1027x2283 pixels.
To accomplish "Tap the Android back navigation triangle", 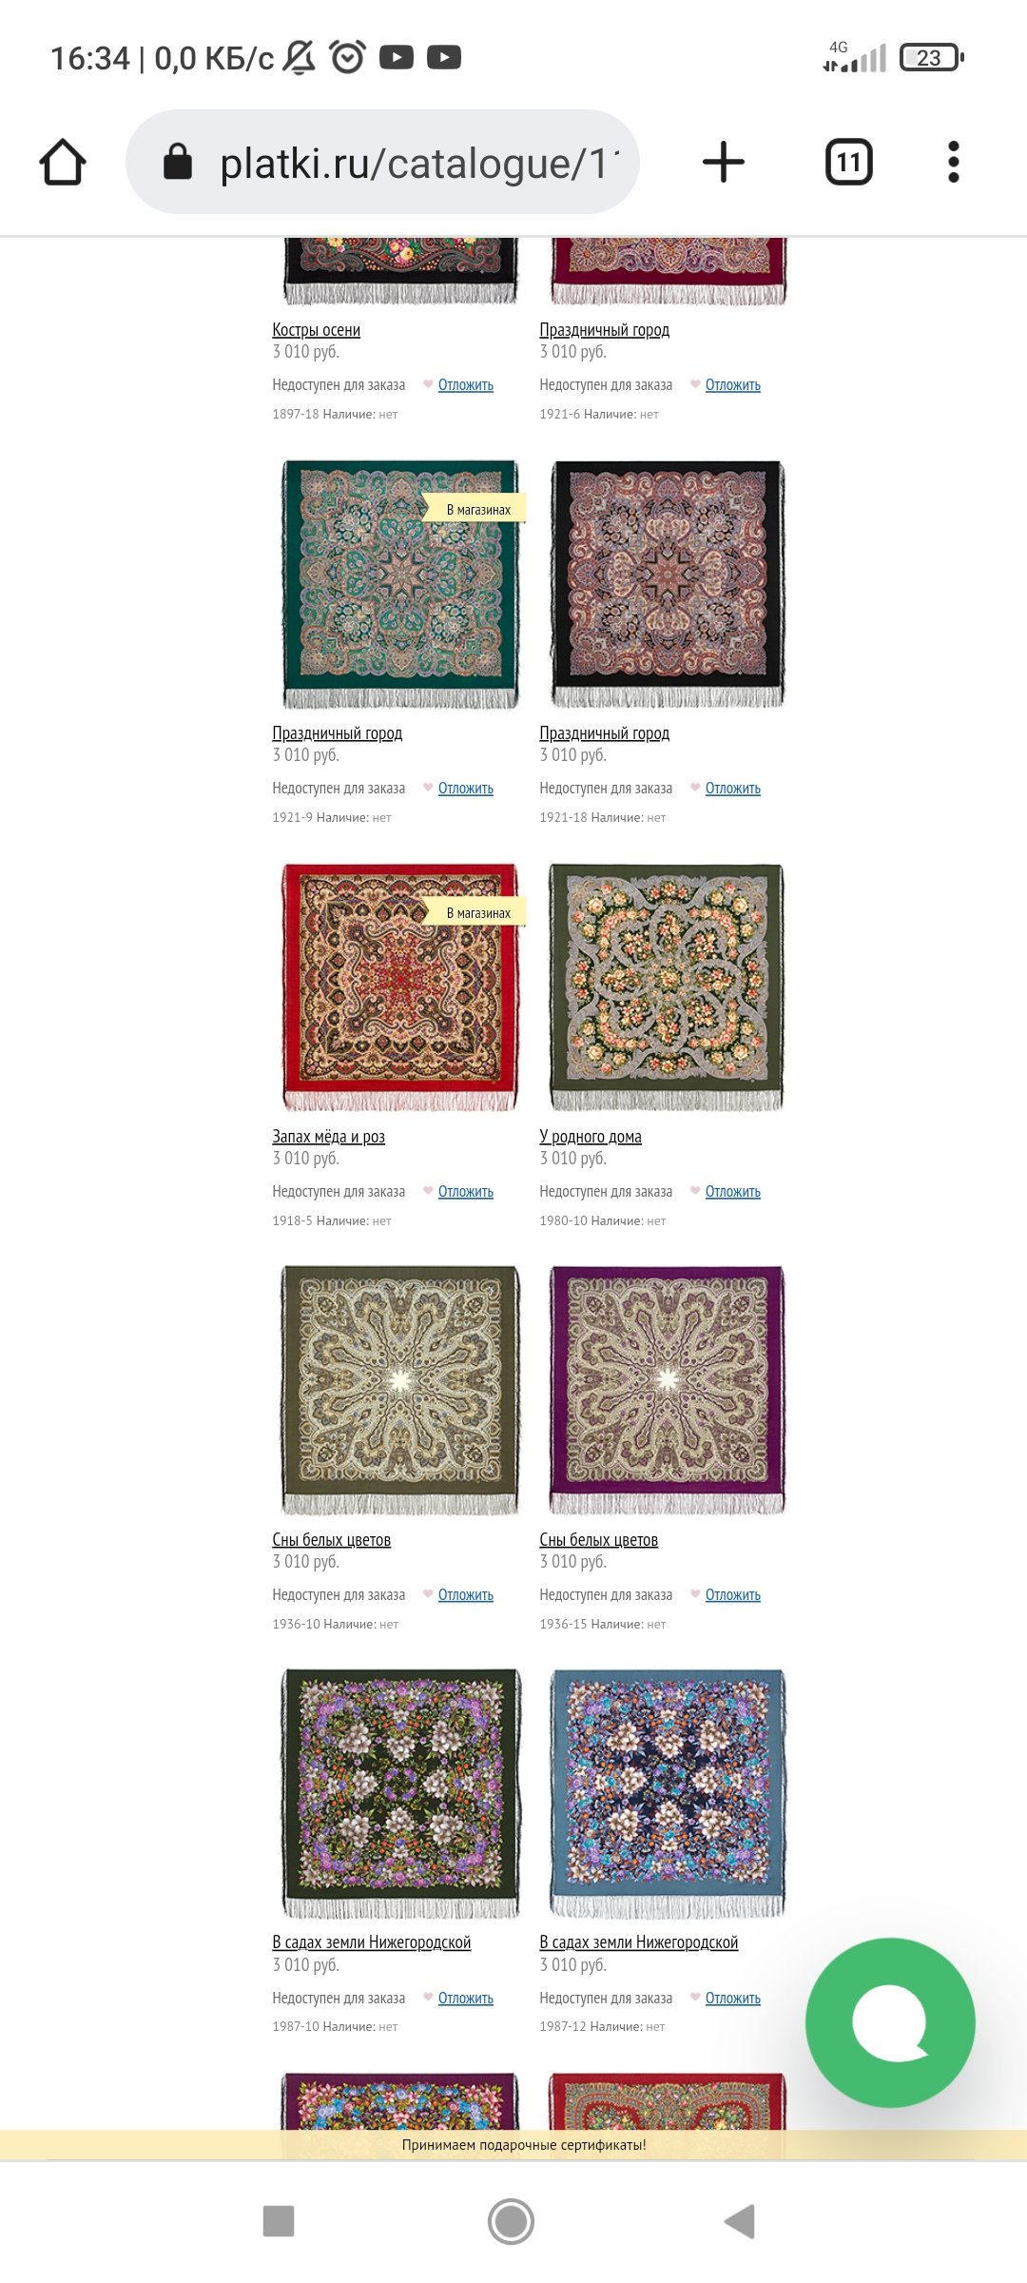I will pos(740,2222).
